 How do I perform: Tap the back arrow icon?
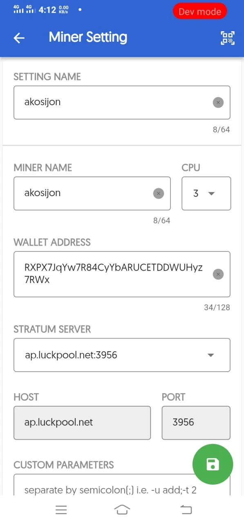pos(19,38)
